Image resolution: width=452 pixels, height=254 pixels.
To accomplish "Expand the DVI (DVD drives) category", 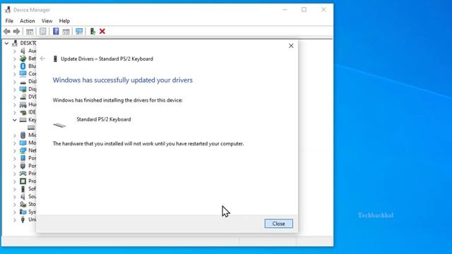I will (14, 97).
